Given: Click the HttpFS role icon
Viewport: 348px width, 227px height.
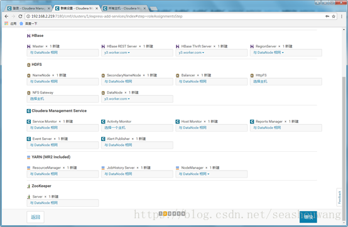Looking at the screenshot, I should coord(252,75).
